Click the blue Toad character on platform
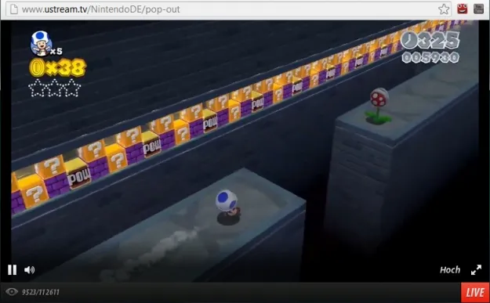490x303 pixels. pyautogui.click(x=227, y=207)
